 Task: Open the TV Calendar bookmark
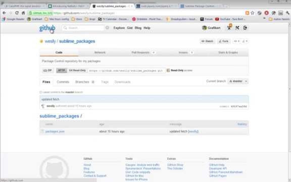click(x=113, y=19)
